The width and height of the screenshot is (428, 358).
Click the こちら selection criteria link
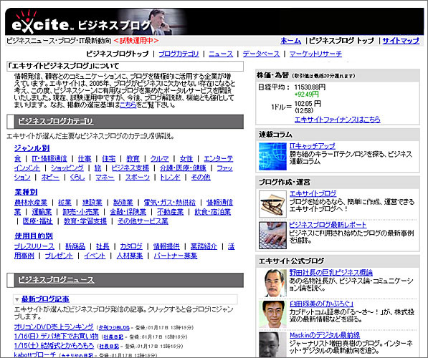point(128,105)
